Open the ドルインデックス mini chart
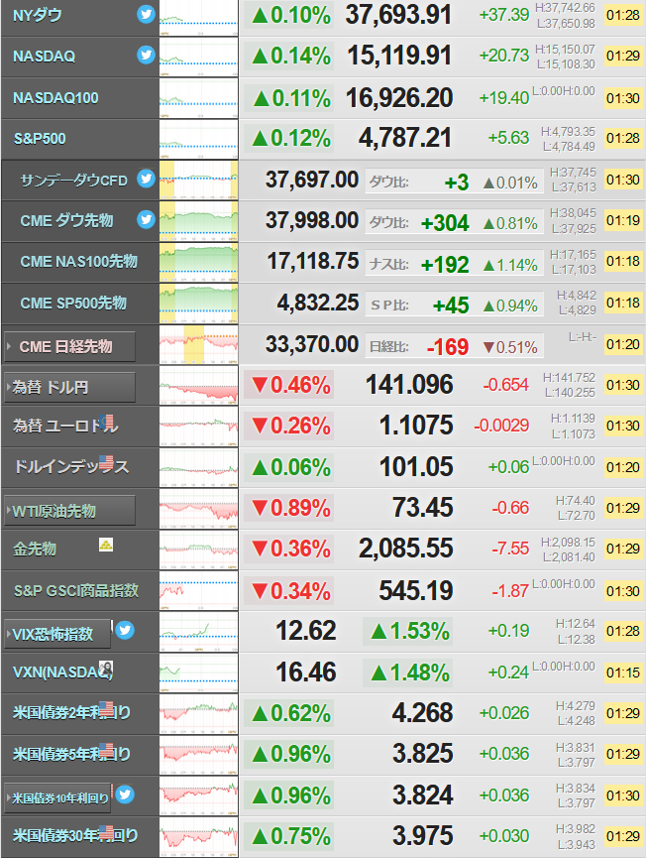 coord(199,468)
